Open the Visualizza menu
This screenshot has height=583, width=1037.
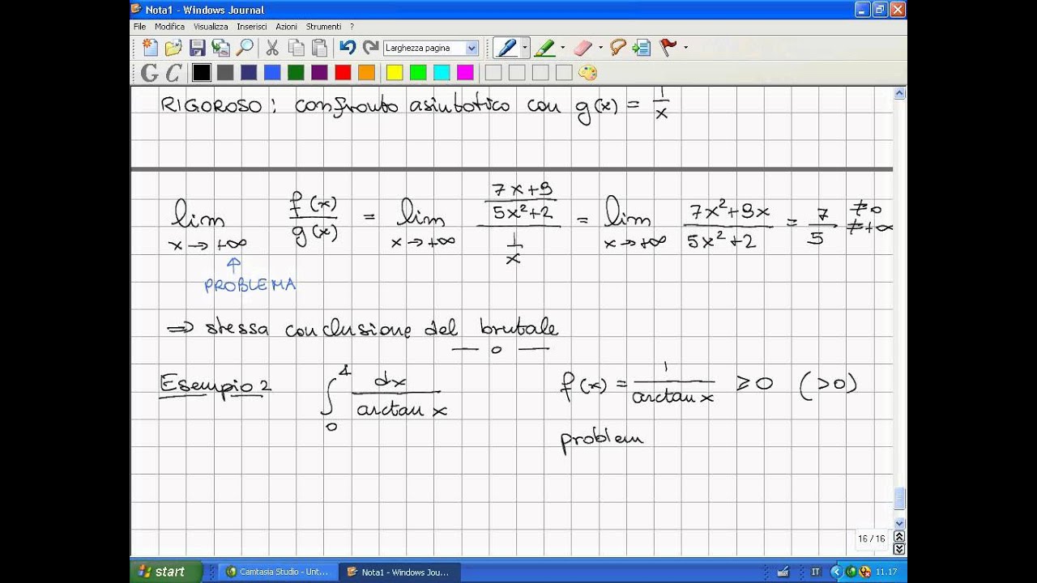coord(211,27)
